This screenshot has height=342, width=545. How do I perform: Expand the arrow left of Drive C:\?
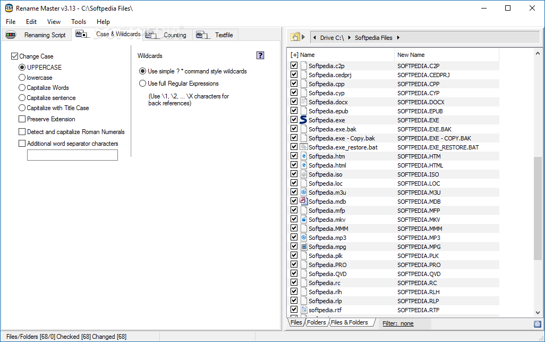coord(314,38)
